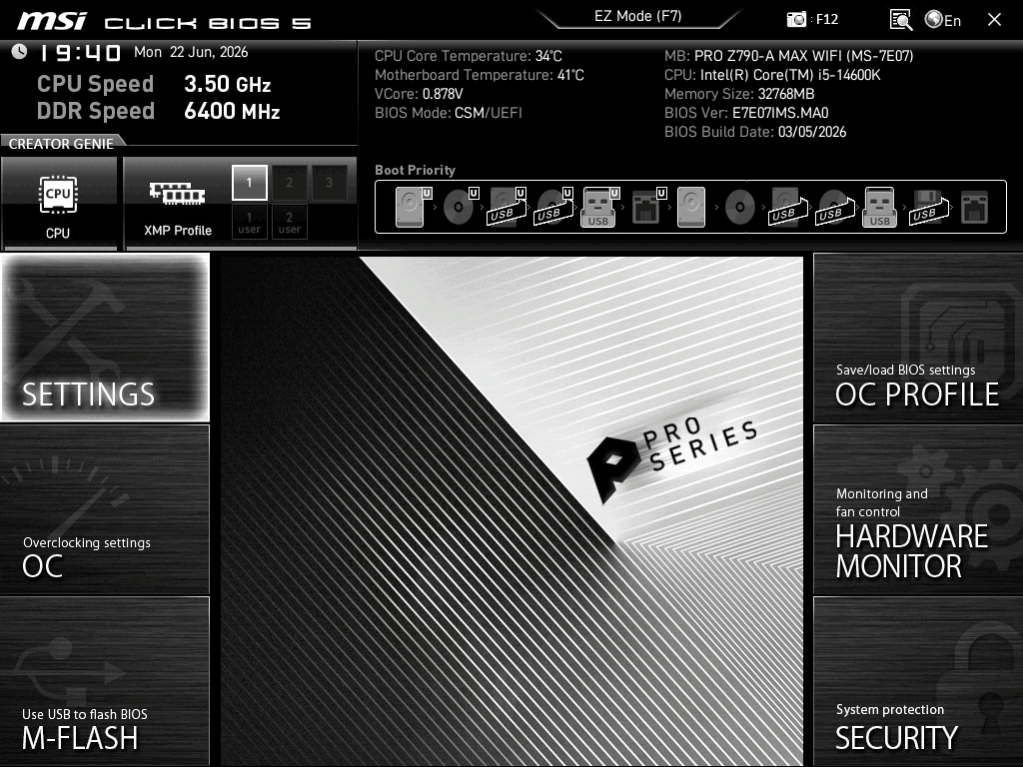The width and height of the screenshot is (1023, 767).
Task: Select the legacy USB floppy boot device
Action: click(x=929, y=207)
